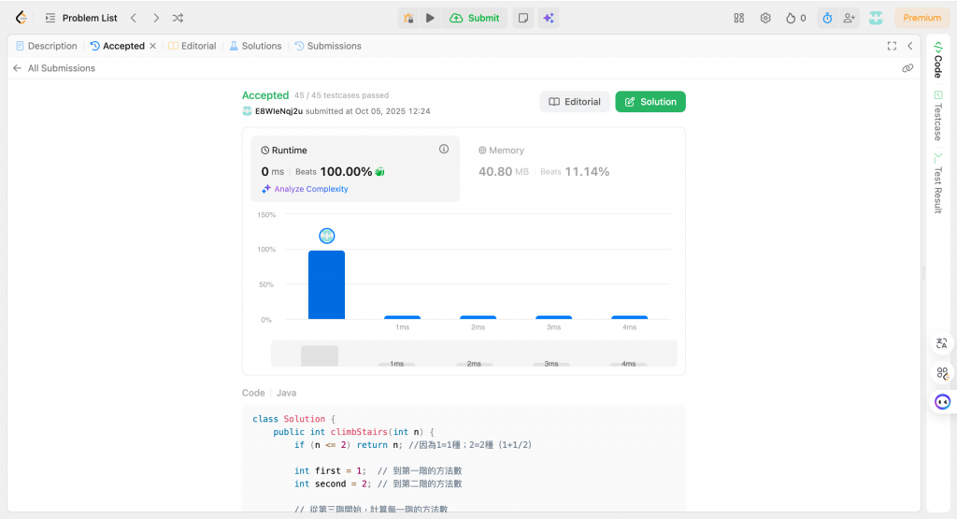Click the invite user icon

849,18
